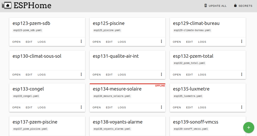Add new device with green plus button

(249, 127)
